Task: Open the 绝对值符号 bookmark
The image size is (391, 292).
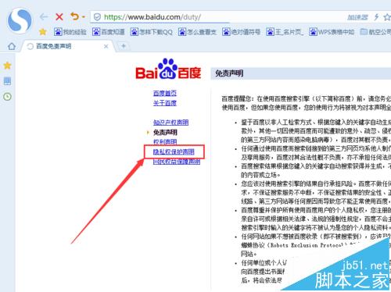Action: [x=241, y=32]
